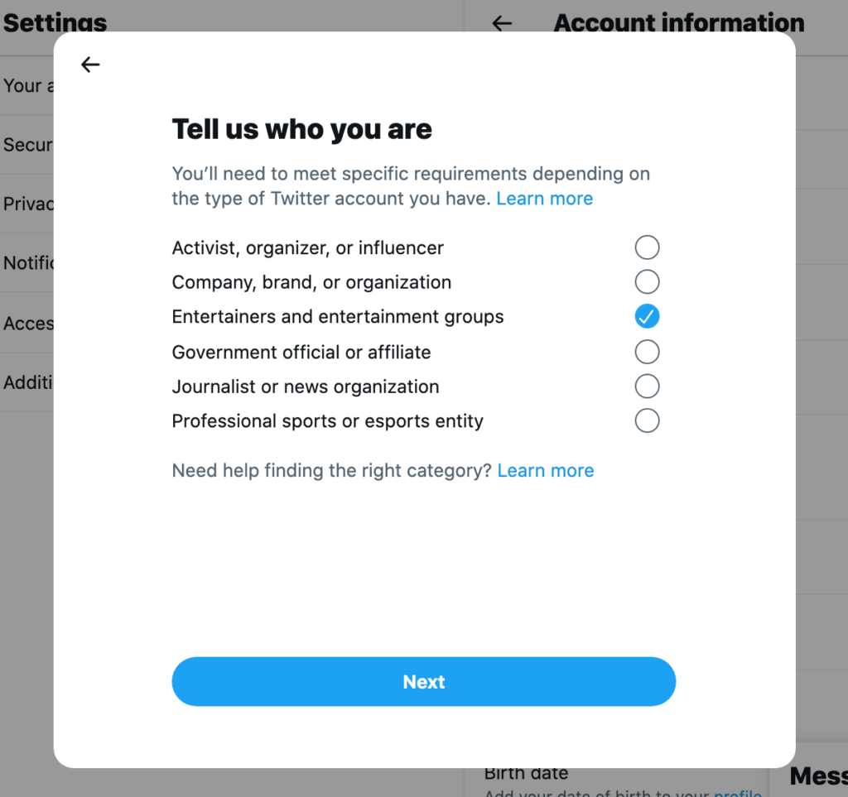Image resolution: width=848 pixels, height=797 pixels.
Task: Expand the Messages drawer
Action: pyautogui.click(x=817, y=776)
